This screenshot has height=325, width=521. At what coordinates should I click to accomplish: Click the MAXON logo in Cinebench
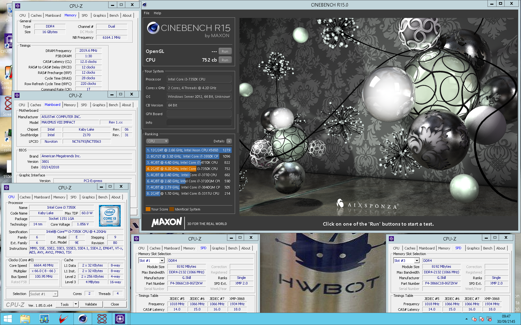[x=167, y=222]
